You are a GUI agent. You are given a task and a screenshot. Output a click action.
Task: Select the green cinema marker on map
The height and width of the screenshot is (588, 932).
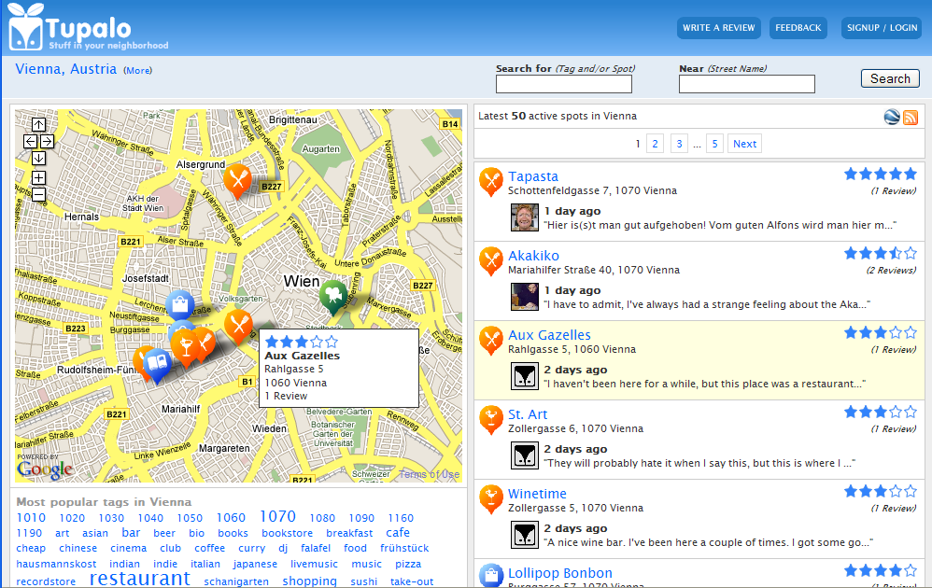[x=333, y=294]
